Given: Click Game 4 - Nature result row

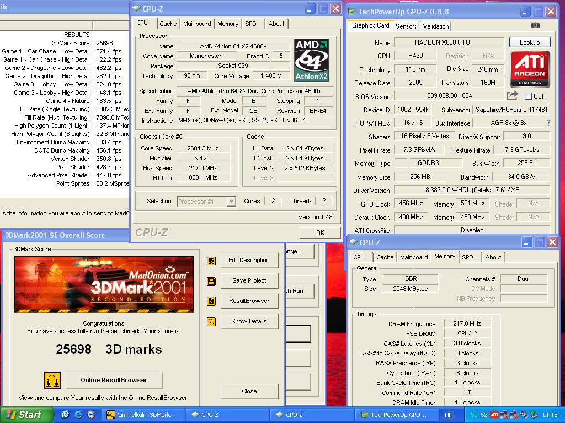Looking at the screenshot, I should tap(65, 101).
